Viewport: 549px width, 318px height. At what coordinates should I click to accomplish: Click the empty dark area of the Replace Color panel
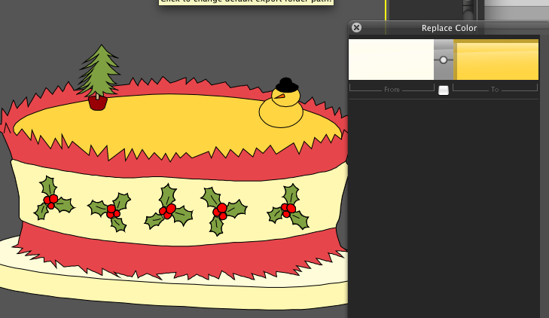[444, 211]
